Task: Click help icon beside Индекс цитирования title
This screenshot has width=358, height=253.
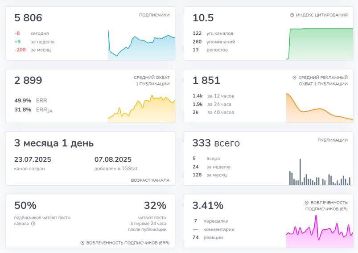Action: [x=292, y=15]
